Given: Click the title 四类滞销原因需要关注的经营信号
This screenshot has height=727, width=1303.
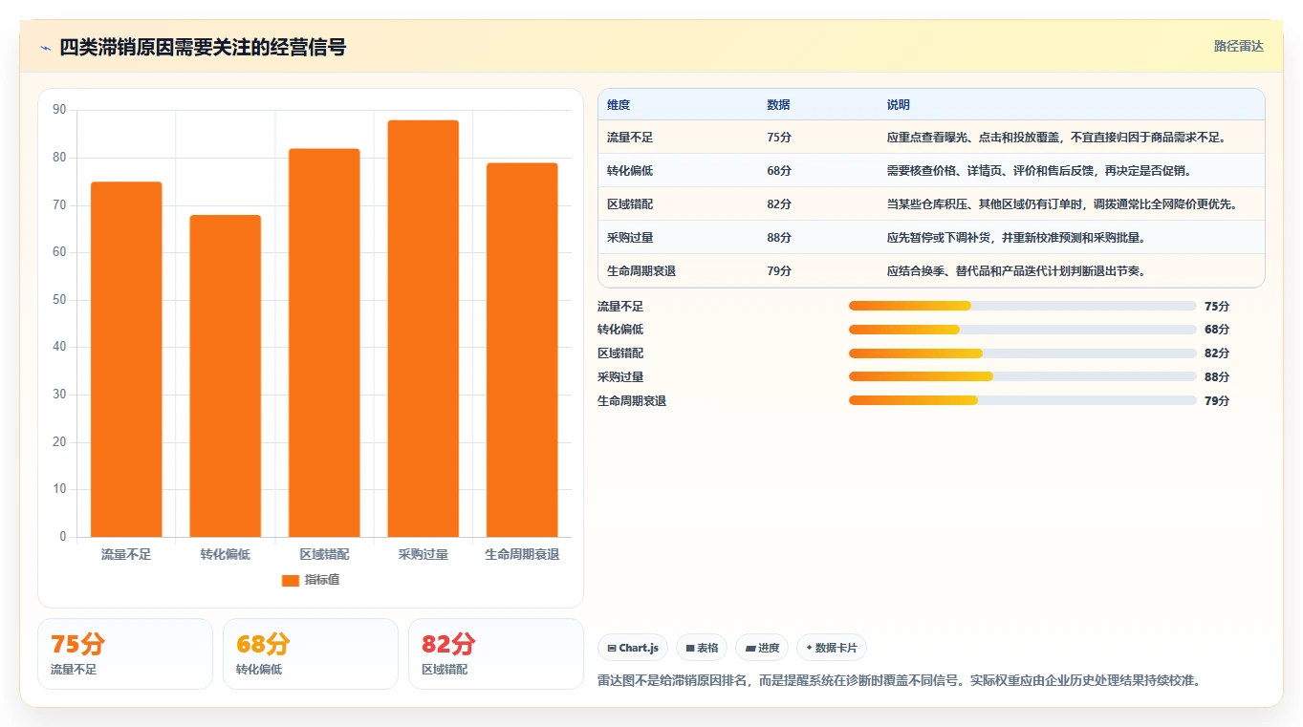Looking at the screenshot, I should 203,47.
